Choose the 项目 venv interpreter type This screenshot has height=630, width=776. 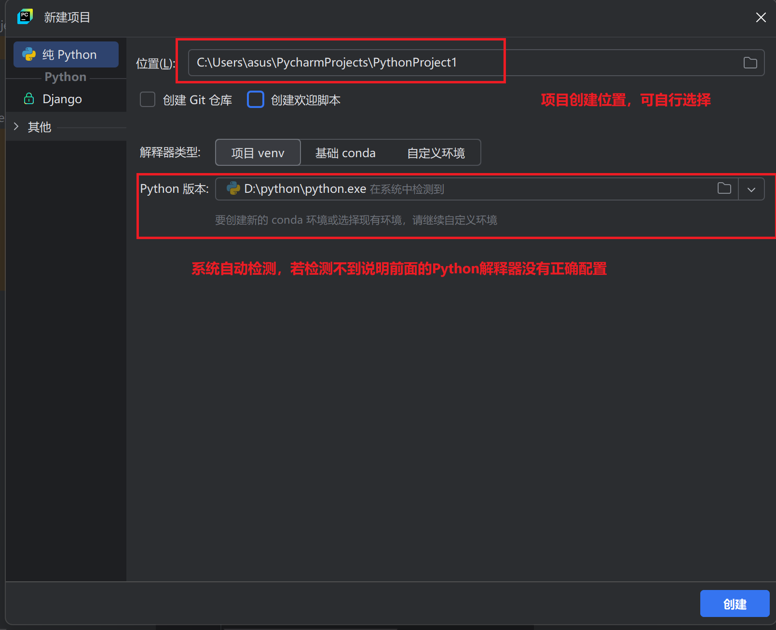tap(258, 153)
